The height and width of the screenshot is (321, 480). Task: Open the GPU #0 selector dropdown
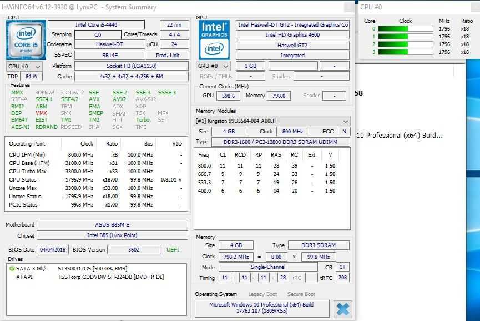(x=213, y=66)
